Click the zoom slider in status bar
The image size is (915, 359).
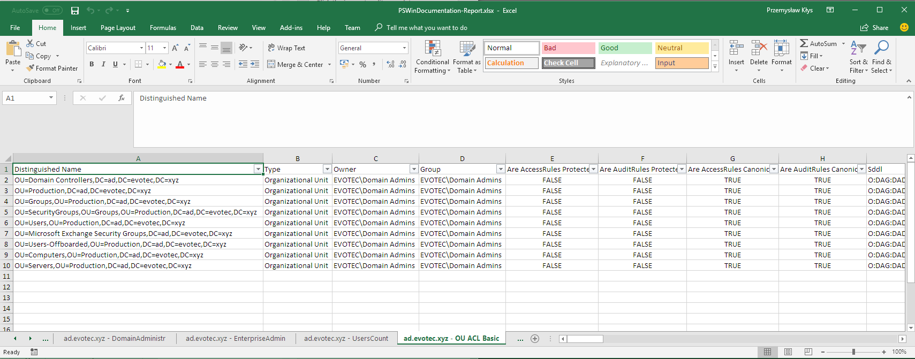coord(853,352)
